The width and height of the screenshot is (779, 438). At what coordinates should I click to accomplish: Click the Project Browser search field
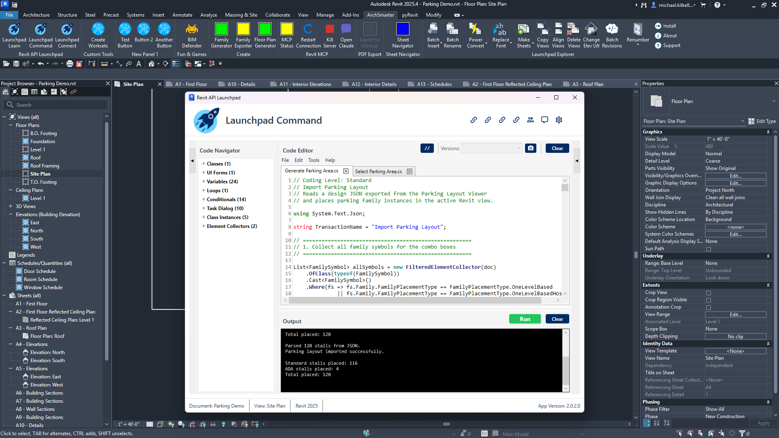[x=57, y=105]
